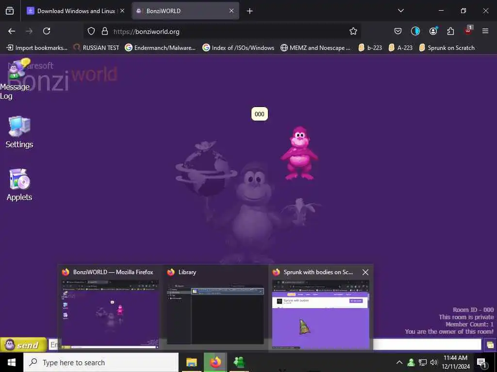Close the BonziWORLD tab
The width and height of the screenshot is (497, 372).
pyautogui.click(x=232, y=11)
